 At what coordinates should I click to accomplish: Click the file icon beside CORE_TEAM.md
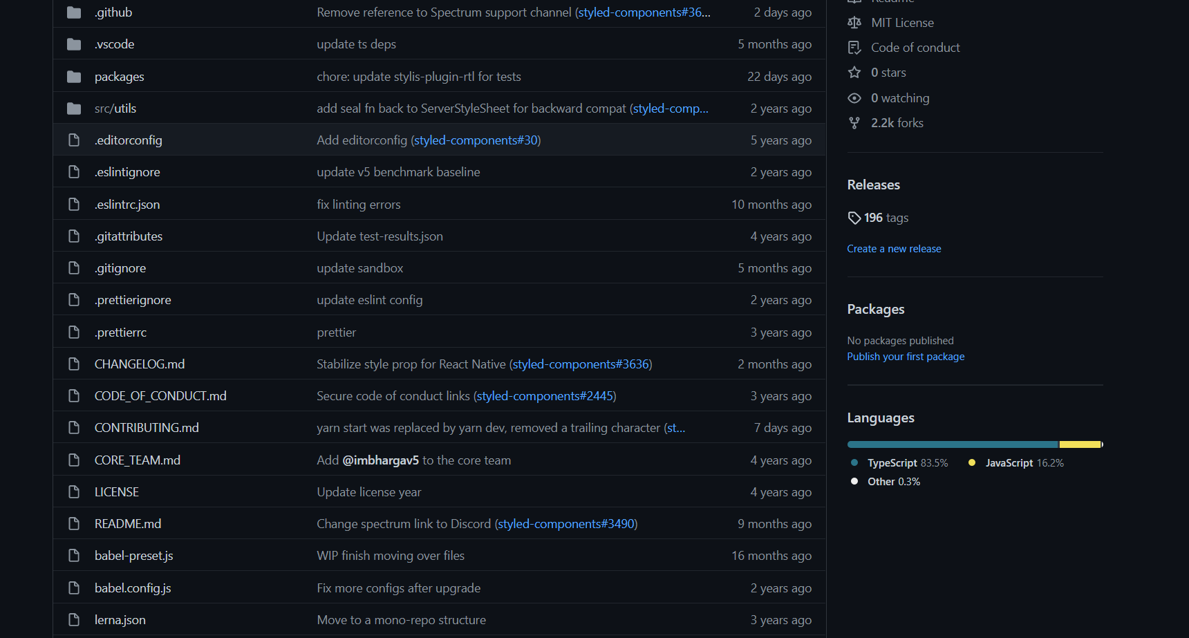74,460
